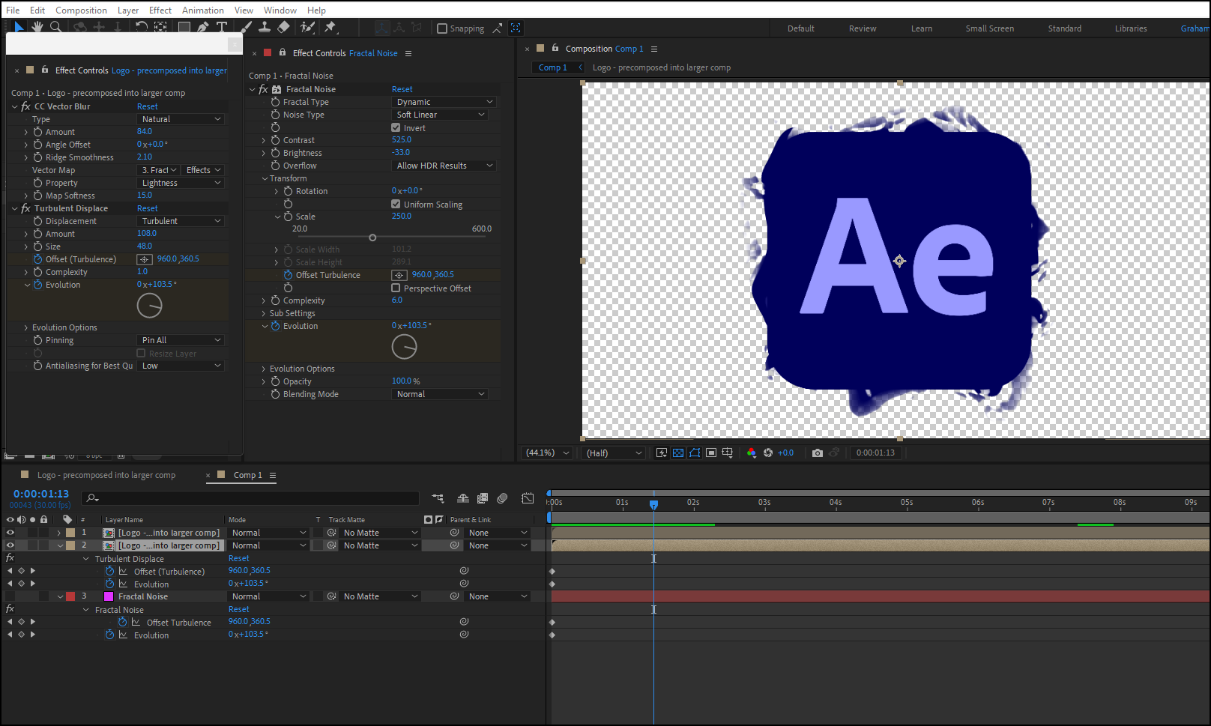Open the Blending Mode dropdown set to Normal
The width and height of the screenshot is (1211, 726).
pyautogui.click(x=440, y=394)
